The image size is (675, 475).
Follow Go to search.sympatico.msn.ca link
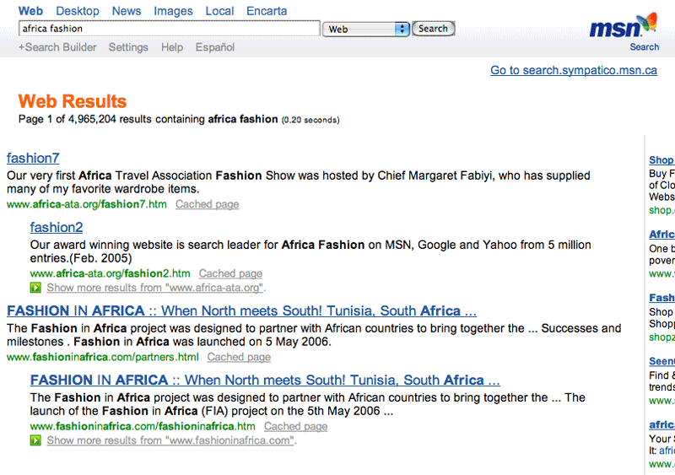574,70
